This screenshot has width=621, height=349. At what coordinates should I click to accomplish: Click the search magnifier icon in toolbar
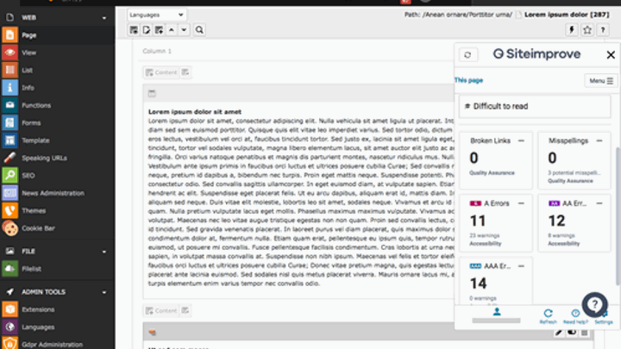[x=199, y=30]
